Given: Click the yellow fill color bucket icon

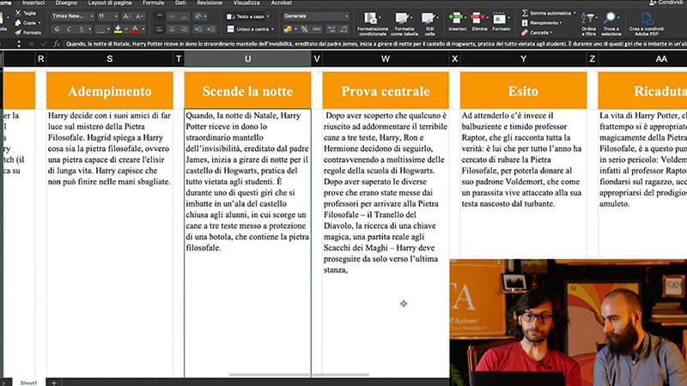Looking at the screenshot, I should point(118,29).
